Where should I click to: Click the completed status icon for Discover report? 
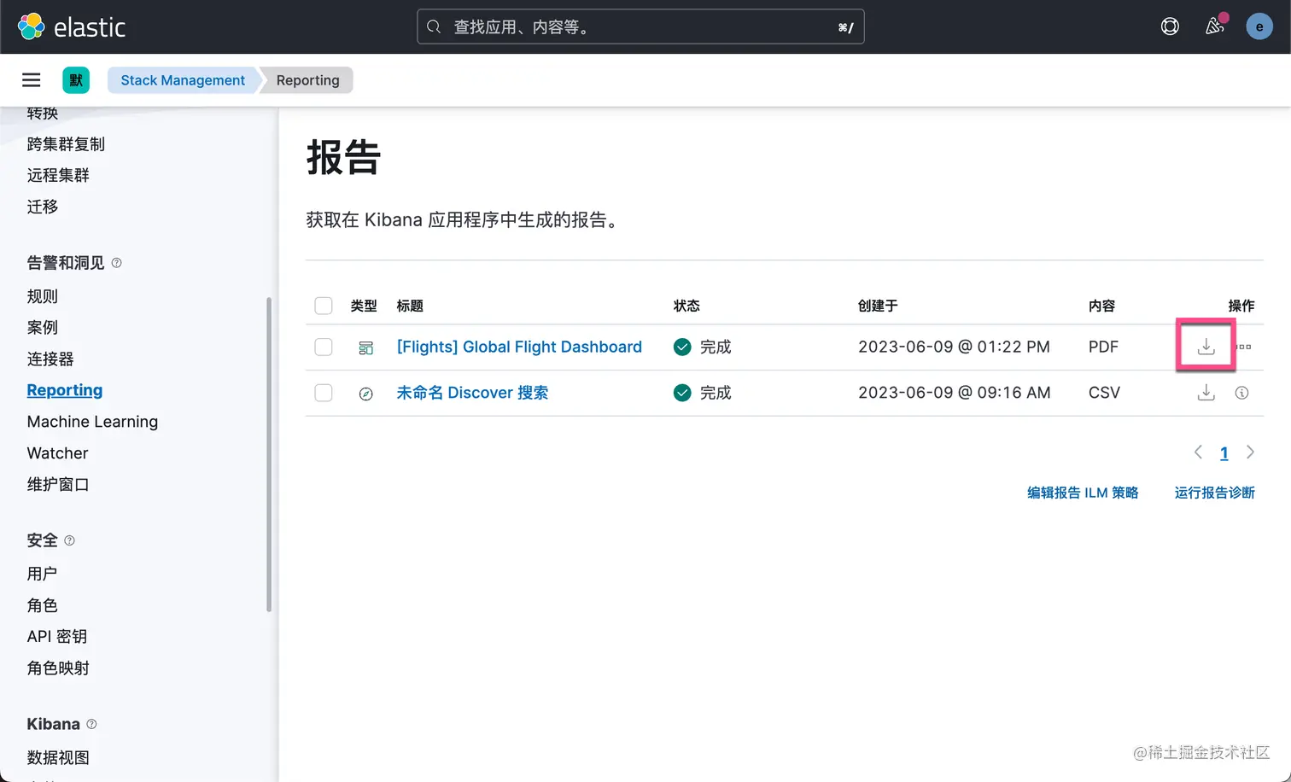pos(682,393)
